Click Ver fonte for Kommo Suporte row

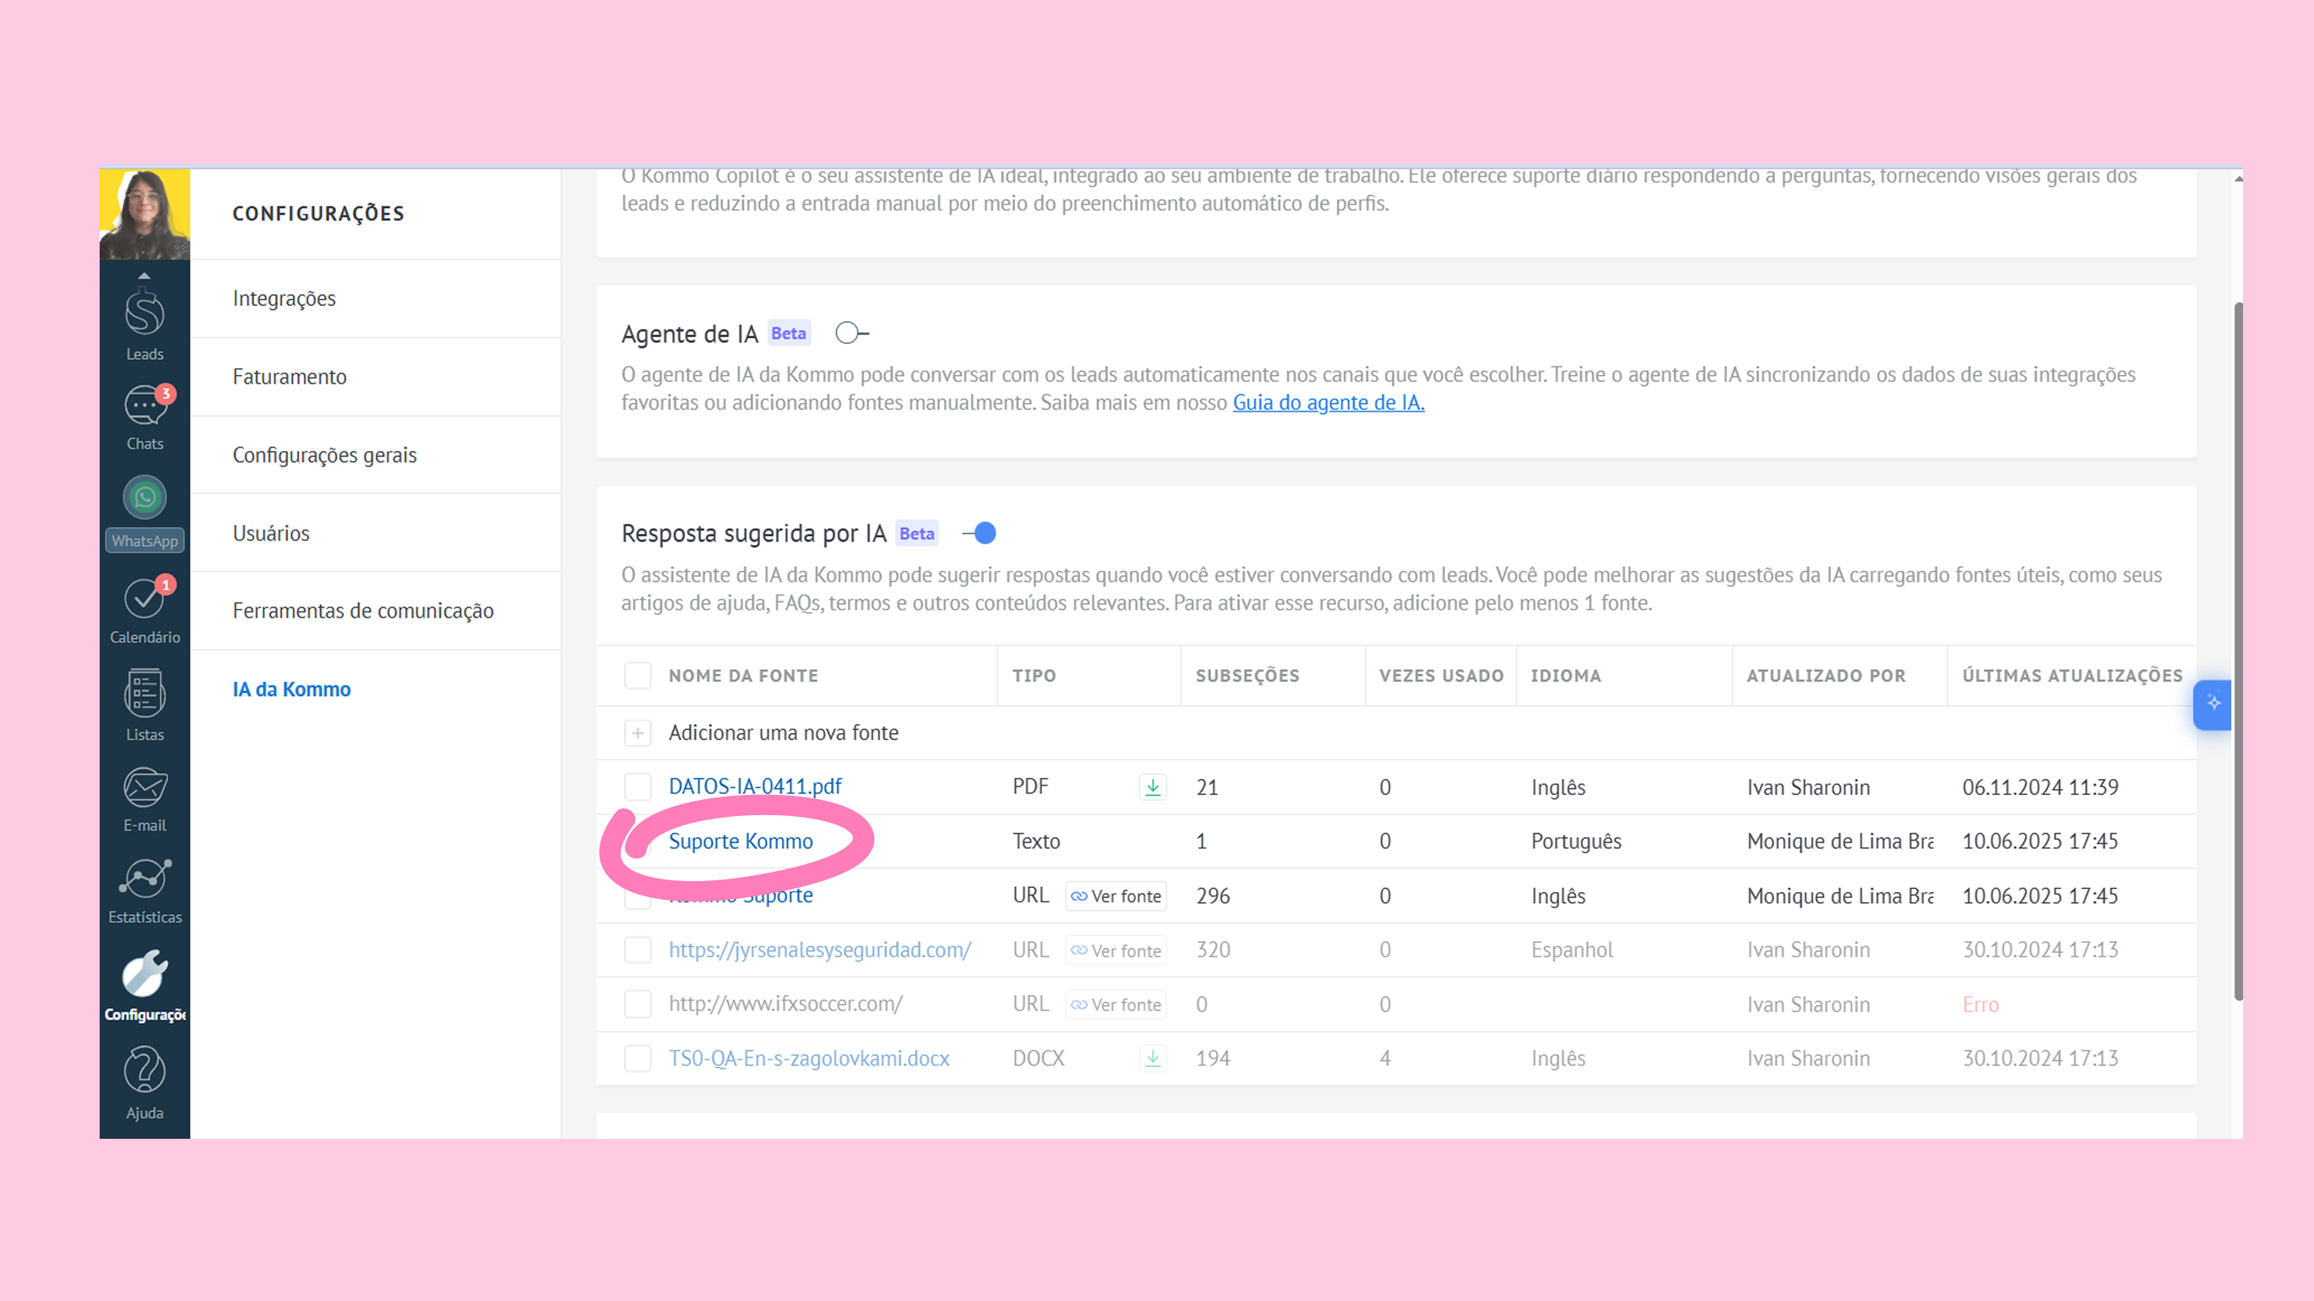[1116, 895]
